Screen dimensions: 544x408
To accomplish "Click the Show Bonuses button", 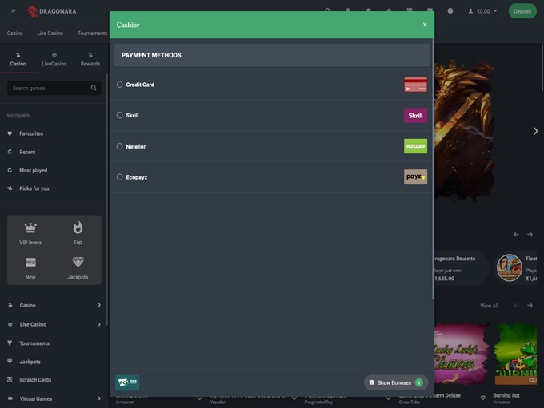I will click(395, 382).
